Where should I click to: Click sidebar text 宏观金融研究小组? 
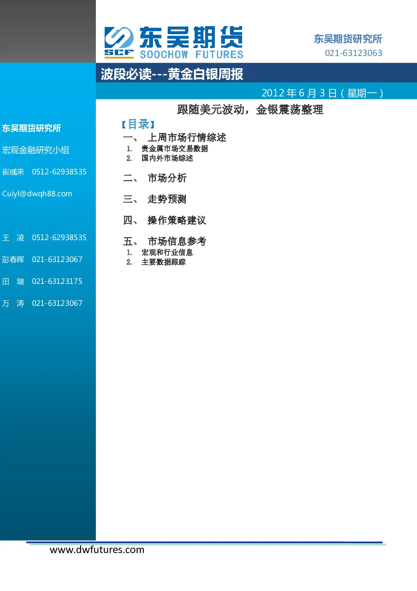click(36, 150)
